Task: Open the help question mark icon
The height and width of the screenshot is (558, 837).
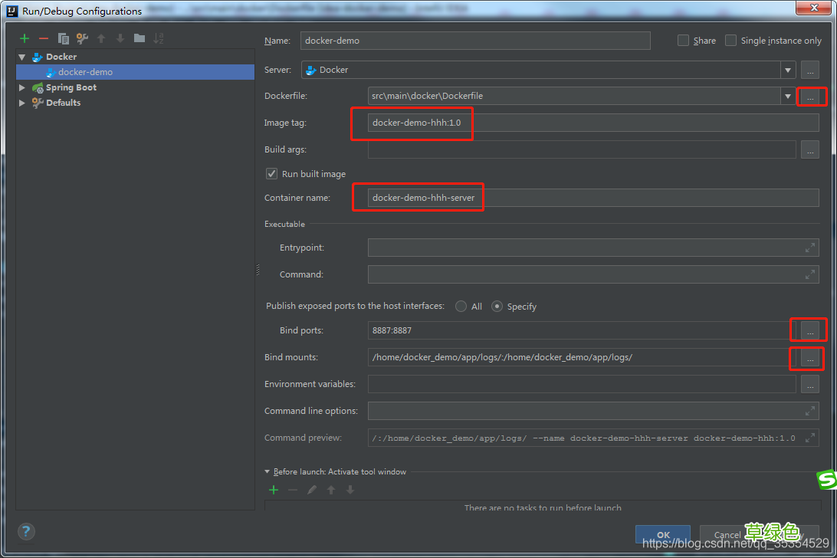Action: (26, 531)
